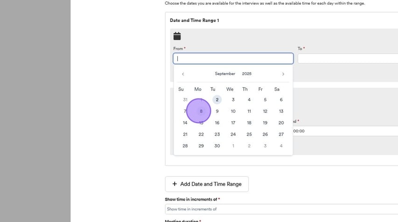
Task: Advance to the next month in the calendar
Action: point(283,74)
